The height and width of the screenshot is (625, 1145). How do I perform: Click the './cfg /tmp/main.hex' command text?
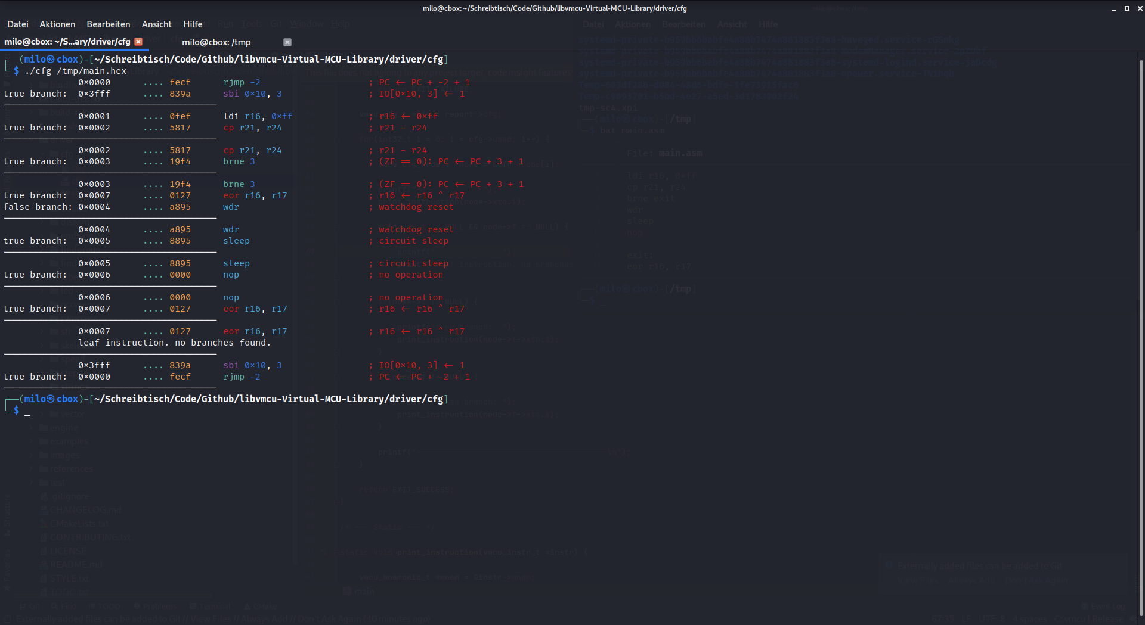tap(76, 71)
